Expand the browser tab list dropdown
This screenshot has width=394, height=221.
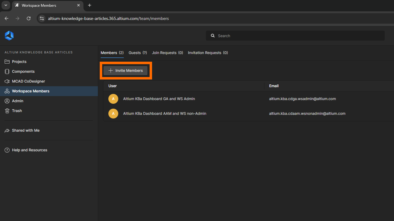pos(6,5)
